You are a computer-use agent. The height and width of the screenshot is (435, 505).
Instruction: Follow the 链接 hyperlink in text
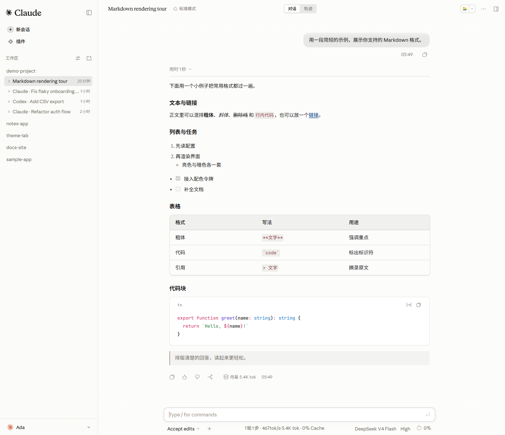click(x=314, y=115)
